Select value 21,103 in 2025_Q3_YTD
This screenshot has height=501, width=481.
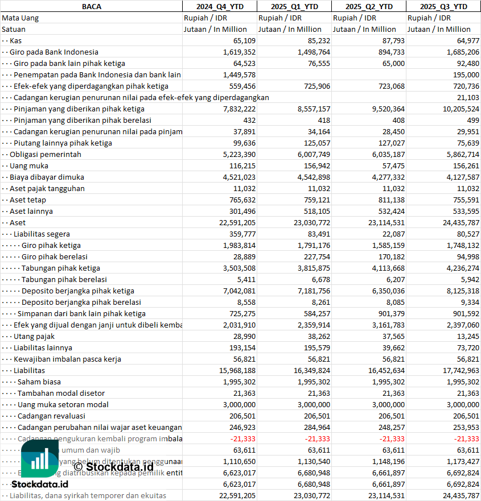click(x=468, y=97)
